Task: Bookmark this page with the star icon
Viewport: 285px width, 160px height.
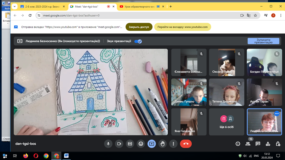Action: (255, 15)
